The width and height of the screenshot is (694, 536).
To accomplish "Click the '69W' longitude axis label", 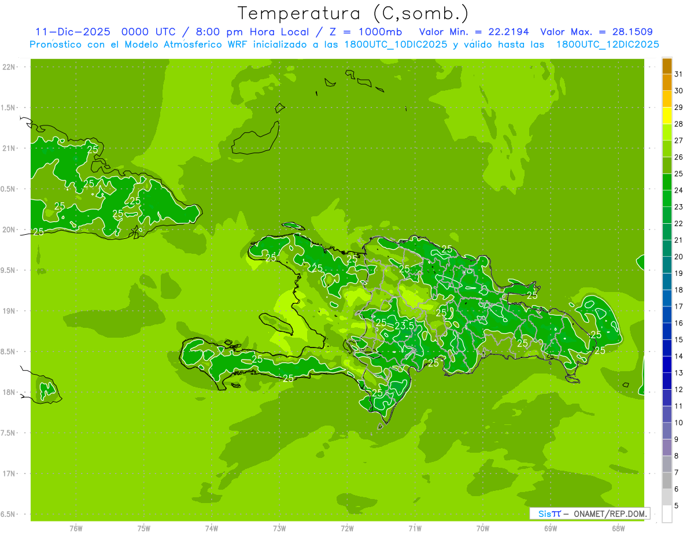I will pyautogui.click(x=551, y=528).
